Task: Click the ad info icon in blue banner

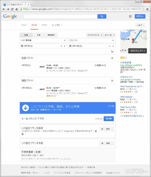Action: point(113,106)
